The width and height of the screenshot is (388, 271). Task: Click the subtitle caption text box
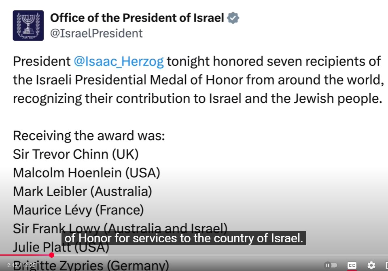click(184, 238)
